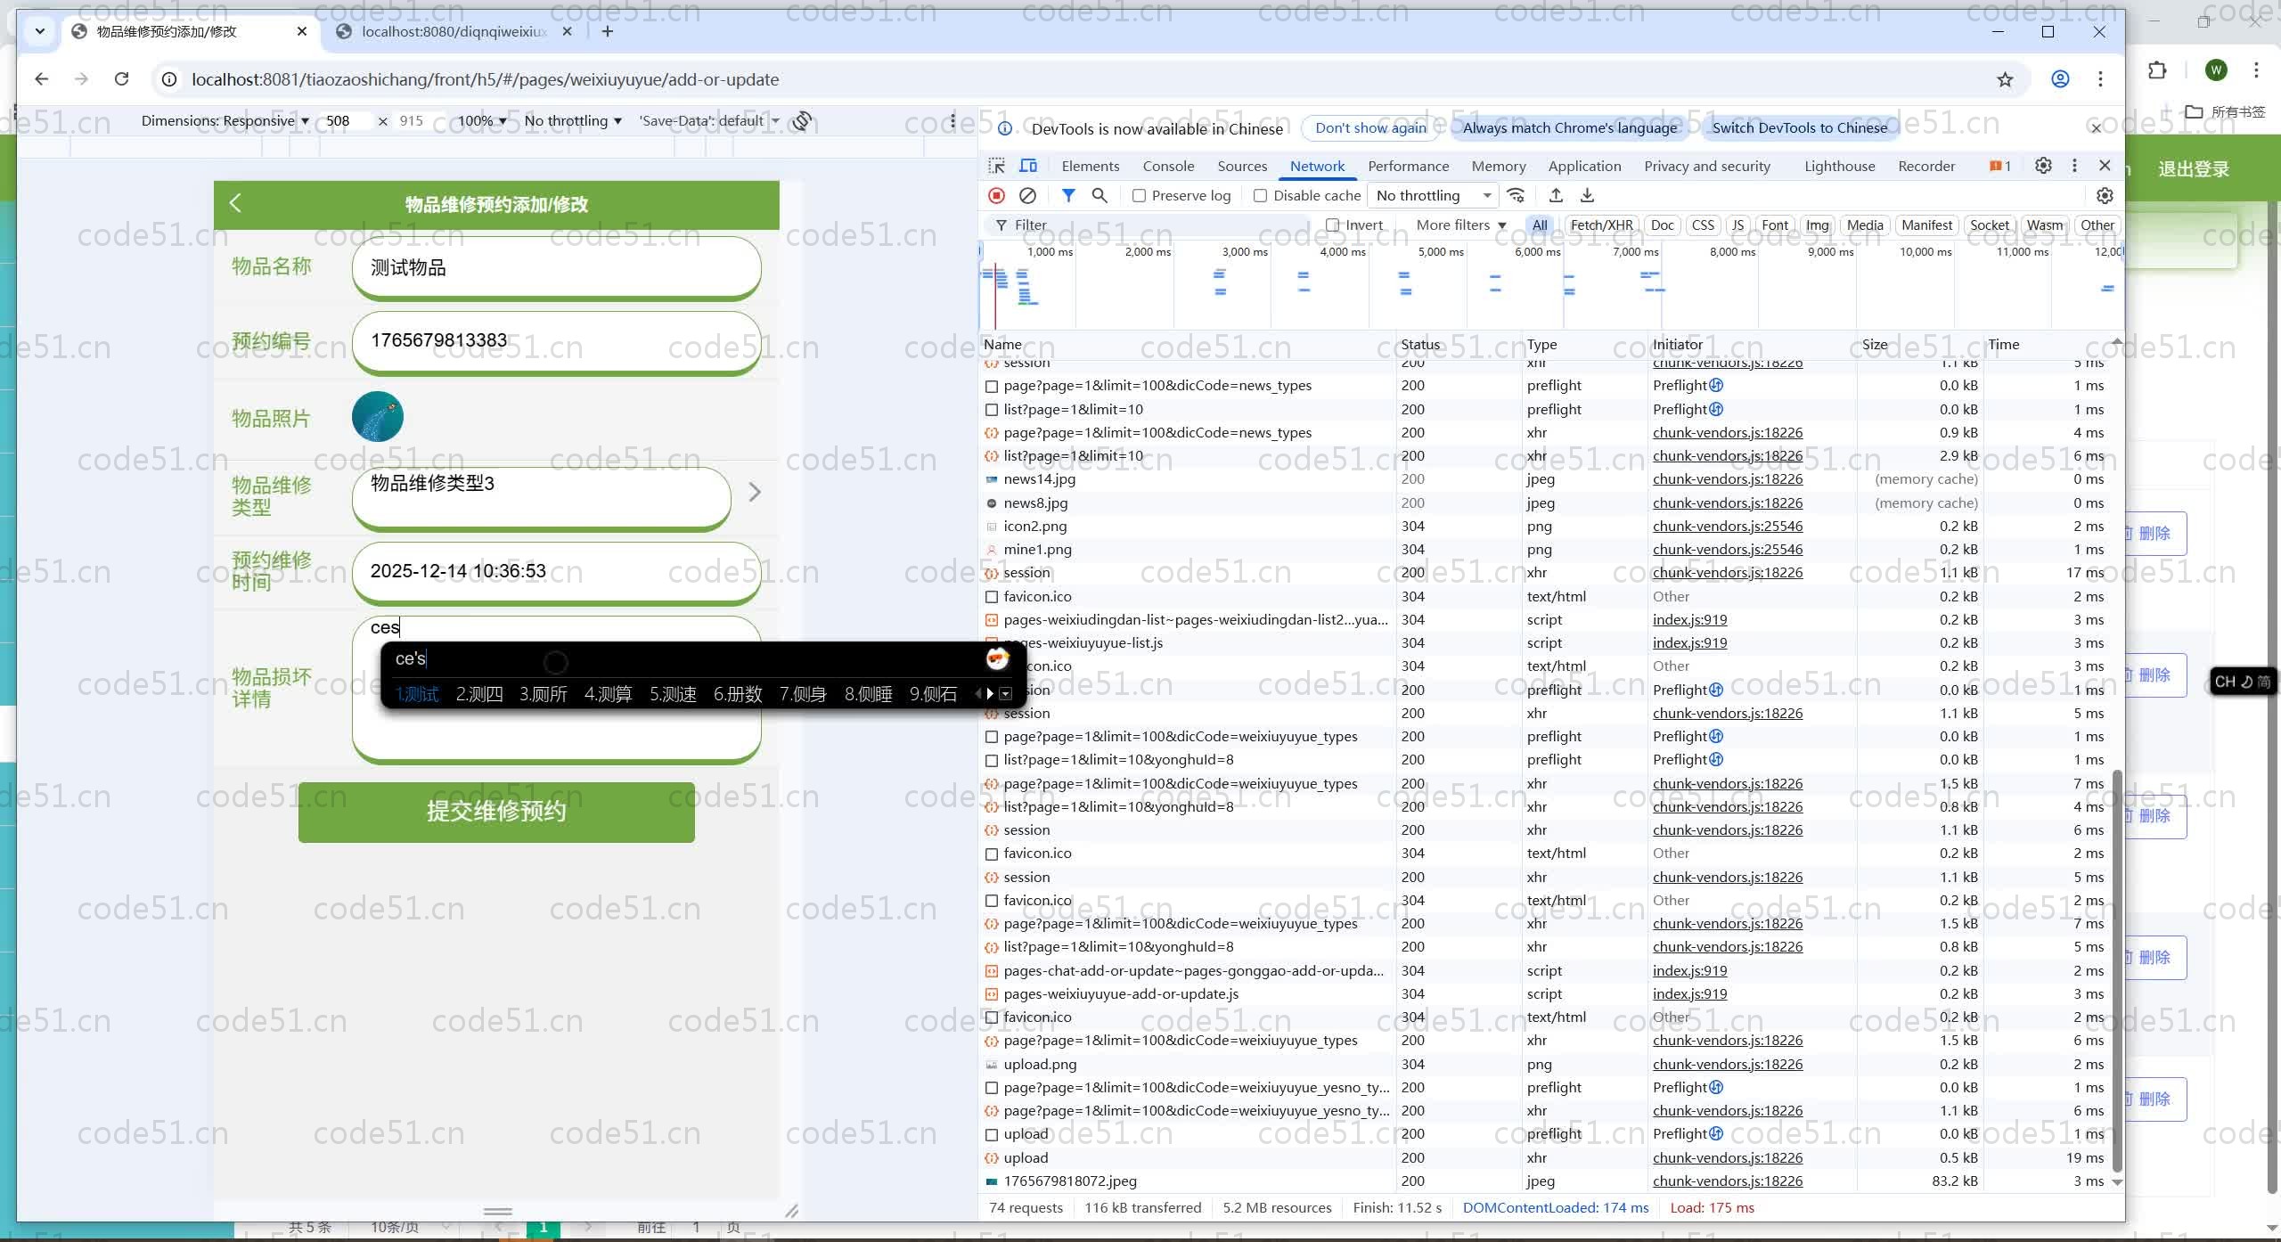Open DevTools settings gear
This screenshot has width=2281, height=1242.
coord(2043,166)
